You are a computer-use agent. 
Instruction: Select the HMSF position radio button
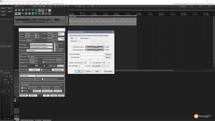tap(36, 37)
